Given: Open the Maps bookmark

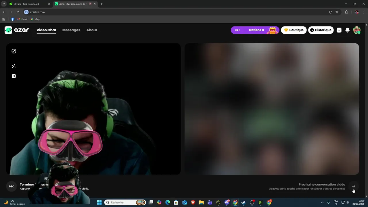Looking at the screenshot, I should (36, 19).
